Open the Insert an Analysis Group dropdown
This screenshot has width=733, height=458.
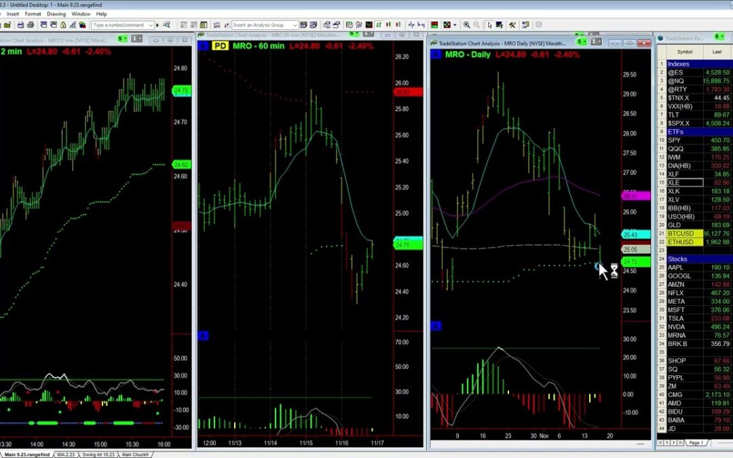click(295, 25)
